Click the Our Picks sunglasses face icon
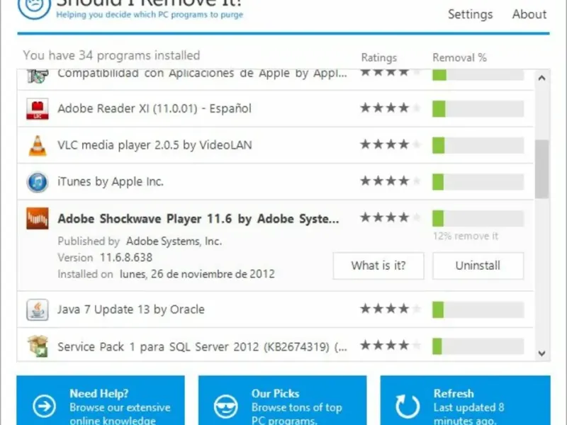Screen dimensions: 567x425 coord(225,406)
